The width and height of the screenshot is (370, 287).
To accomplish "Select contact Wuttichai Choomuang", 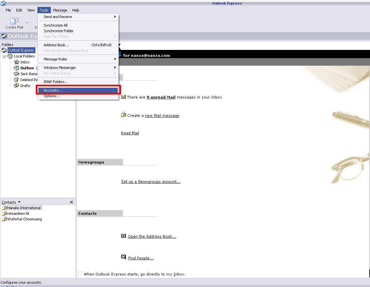I will tap(25, 219).
